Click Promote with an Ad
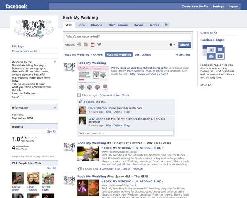 click(25, 51)
